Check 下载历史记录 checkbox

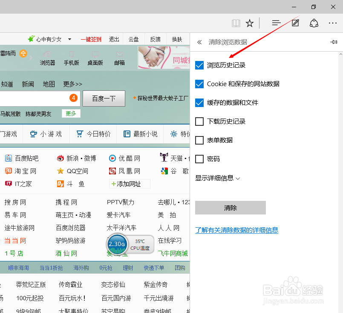point(199,122)
